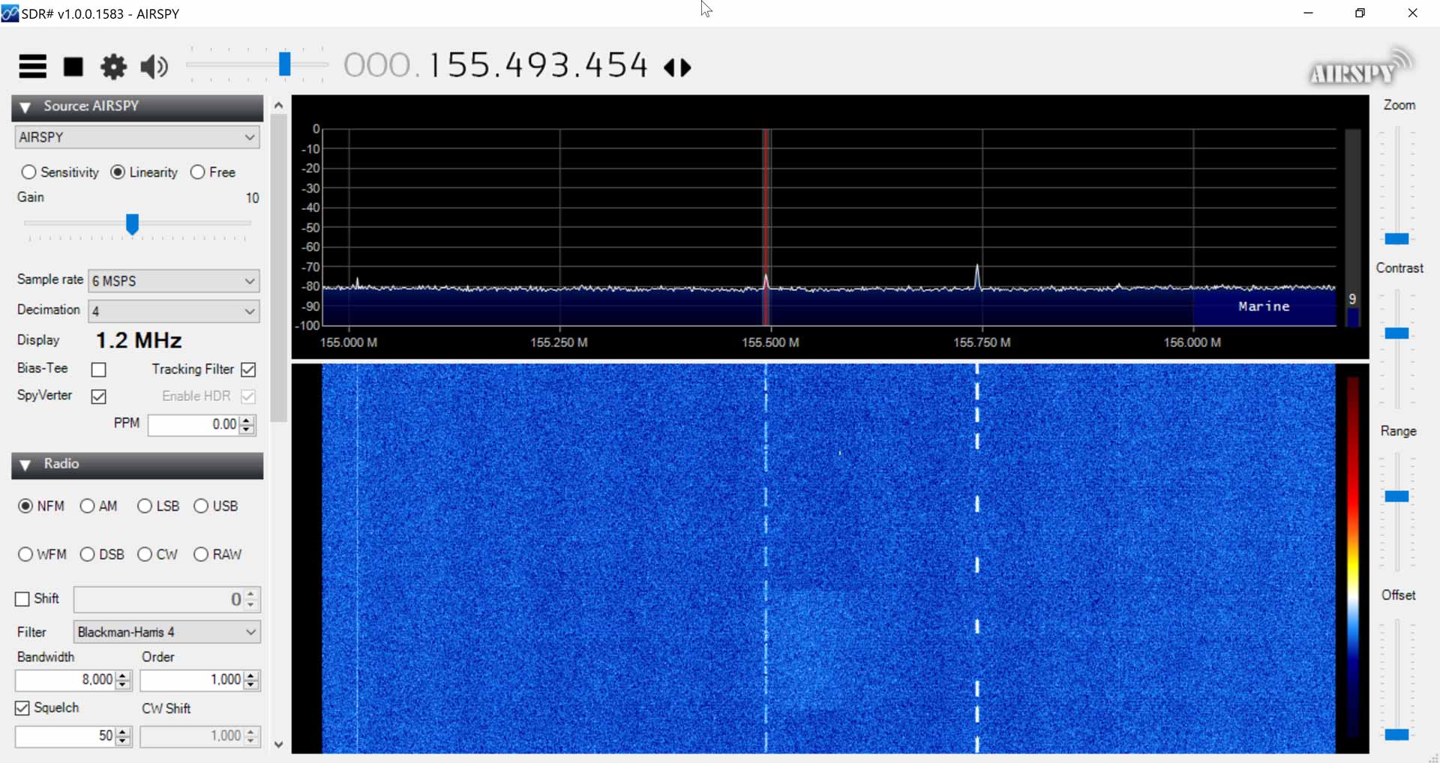Mute audio with the speaker icon
Viewport: 1440px width, 763px height.
(153, 67)
